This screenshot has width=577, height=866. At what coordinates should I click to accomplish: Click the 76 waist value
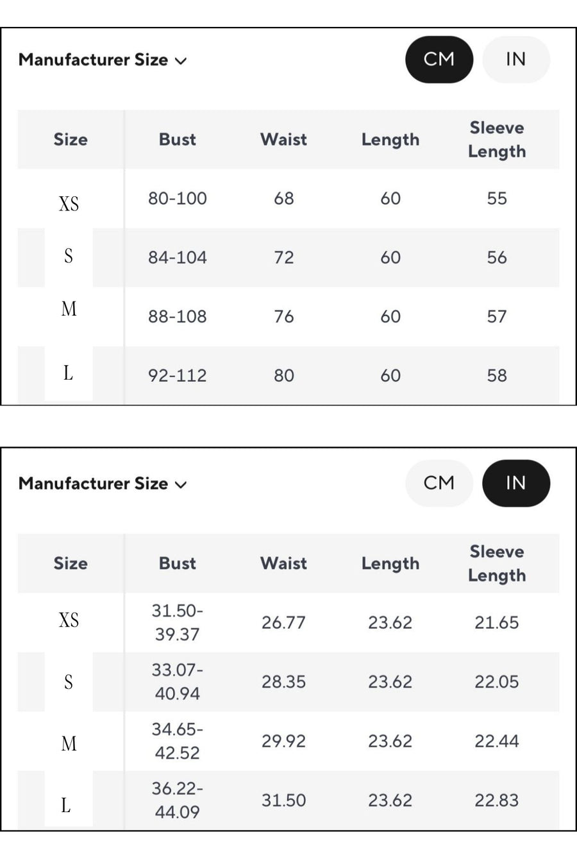coord(283,316)
